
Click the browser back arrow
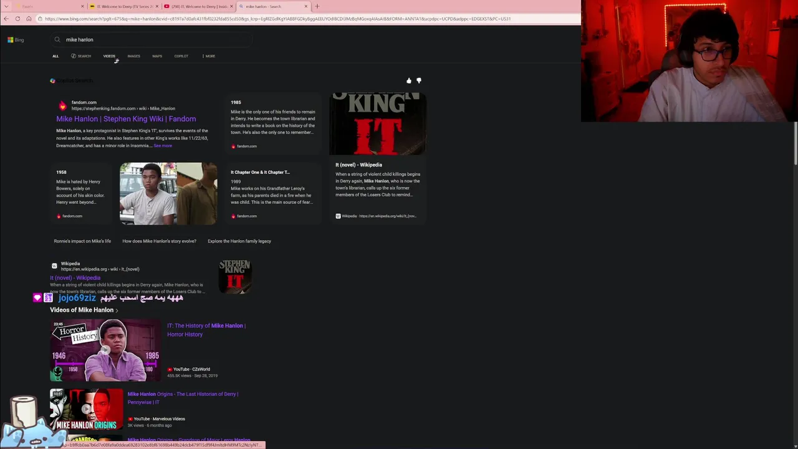click(6, 19)
